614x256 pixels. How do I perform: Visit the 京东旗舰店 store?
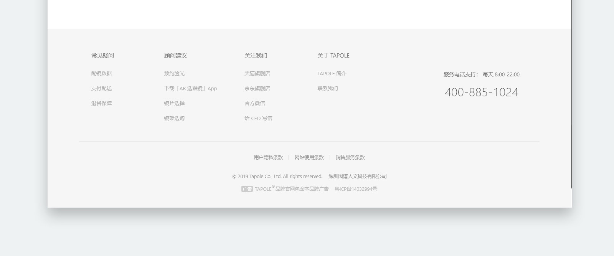click(x=257, y=88)
